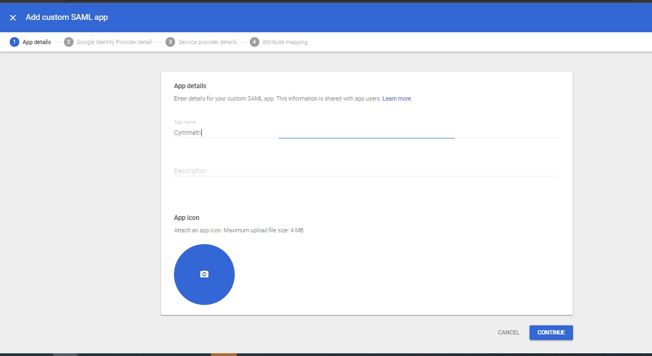Click the Add custom SAML app title
652x356 pixels.
point(67,17)
